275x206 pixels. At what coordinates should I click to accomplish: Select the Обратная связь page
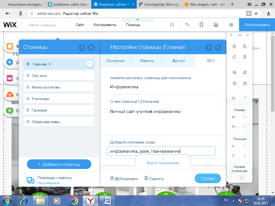(x=59, y=122)
